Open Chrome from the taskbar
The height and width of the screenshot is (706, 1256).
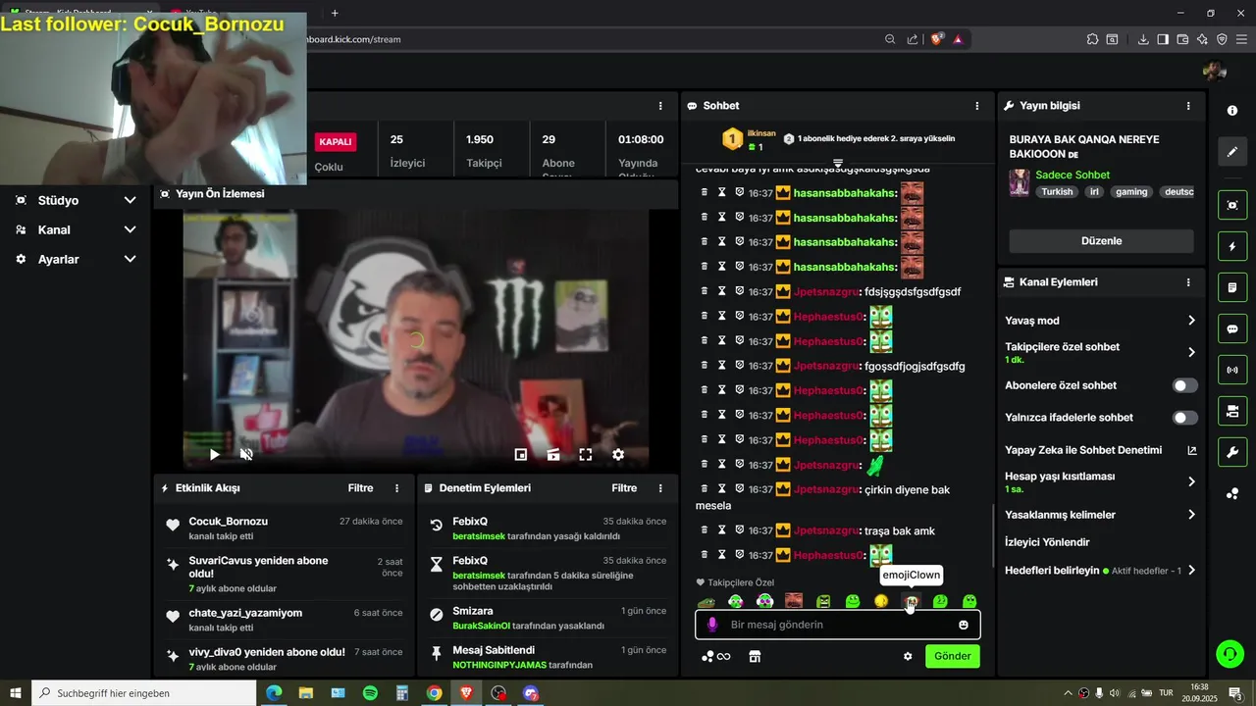(434, 693)
